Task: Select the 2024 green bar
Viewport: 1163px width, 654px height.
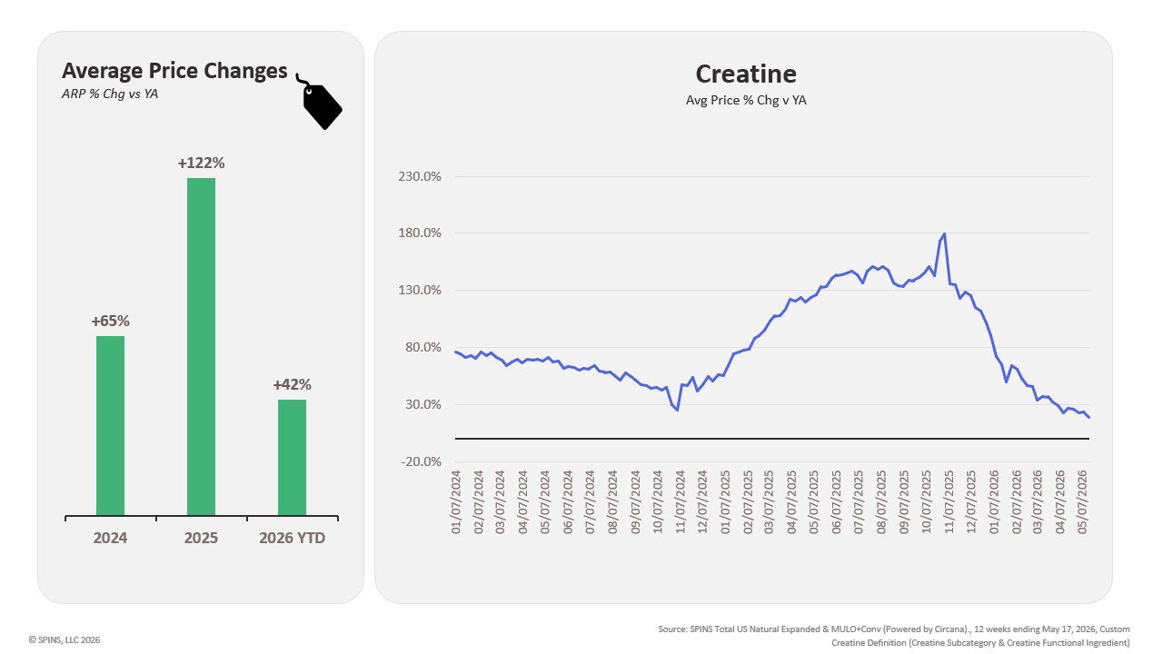Action: [x=110, y=426]
